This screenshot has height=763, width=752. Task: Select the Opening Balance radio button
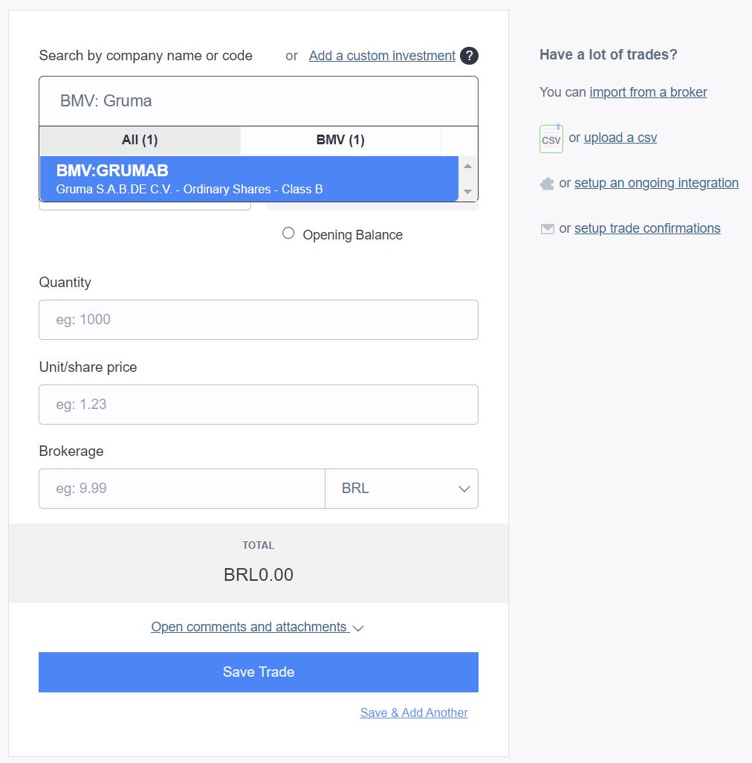point(288,233)
